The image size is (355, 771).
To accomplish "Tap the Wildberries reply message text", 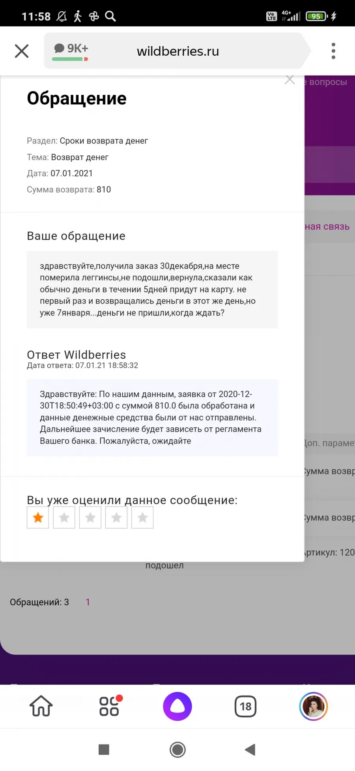I will (x=152, y=418).
